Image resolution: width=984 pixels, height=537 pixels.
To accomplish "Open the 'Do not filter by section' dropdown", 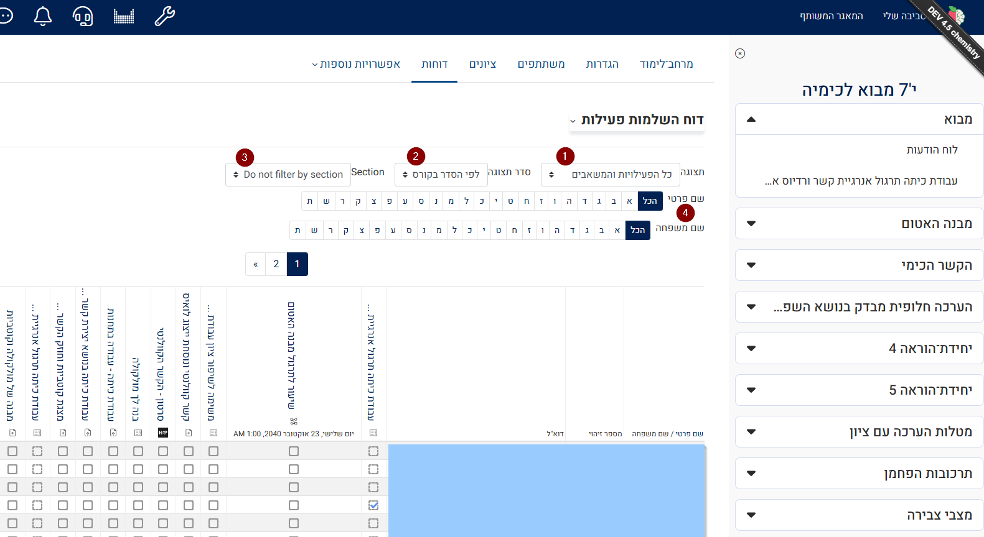I will 288,175.
